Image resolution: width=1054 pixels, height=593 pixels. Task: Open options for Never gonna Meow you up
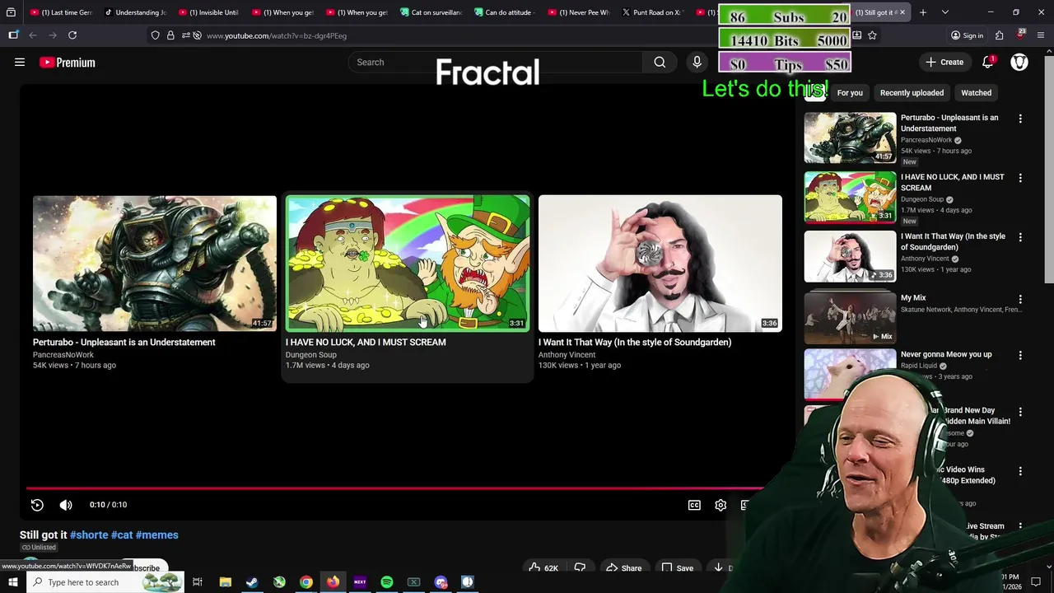(x=1020, y=355)
